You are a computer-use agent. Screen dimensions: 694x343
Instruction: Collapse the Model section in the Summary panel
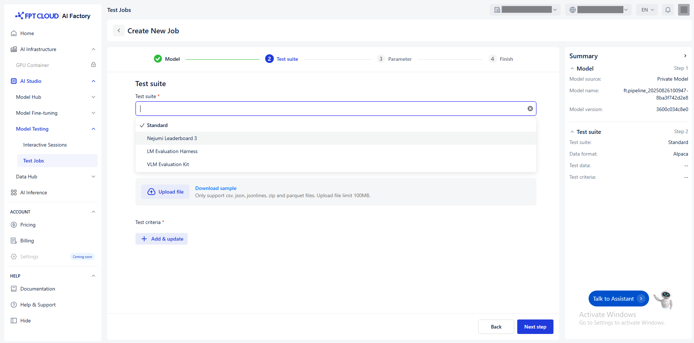tap(572, 69)
